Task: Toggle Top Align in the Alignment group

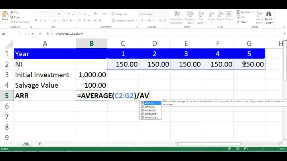Action: point(80,14)
